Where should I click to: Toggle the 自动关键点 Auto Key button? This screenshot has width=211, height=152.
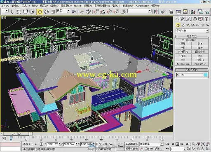point(131,144)
